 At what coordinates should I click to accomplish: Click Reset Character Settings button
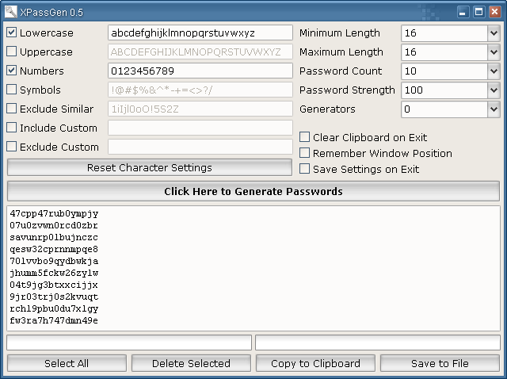click(150, 167)
